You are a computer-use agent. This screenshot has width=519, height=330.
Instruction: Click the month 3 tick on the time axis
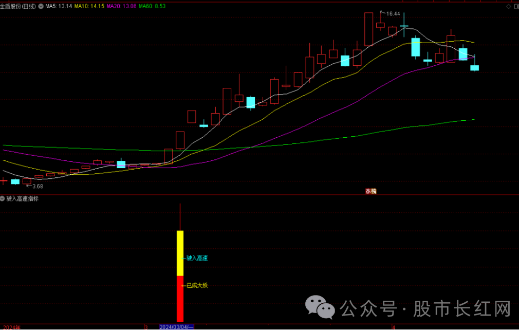click(146, 327)
